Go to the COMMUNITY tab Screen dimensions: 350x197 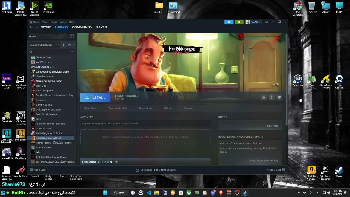click(x=82, y=27)
